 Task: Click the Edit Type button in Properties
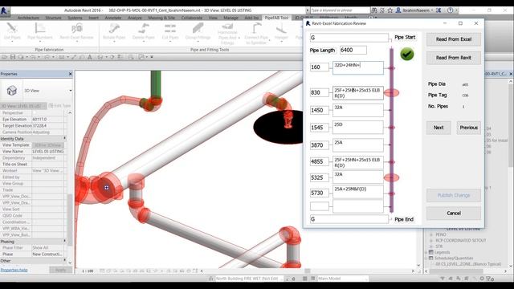coord(59,106)
